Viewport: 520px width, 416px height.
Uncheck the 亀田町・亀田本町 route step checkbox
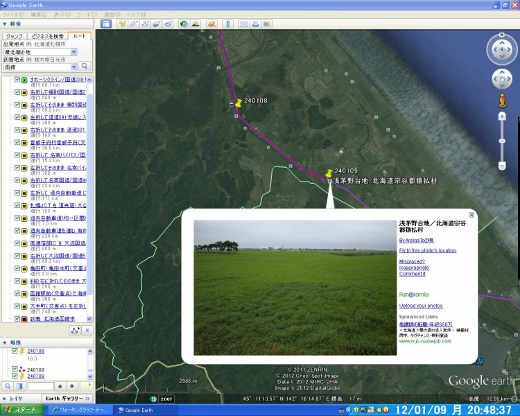pyautogui.click(x=17, y=268)
